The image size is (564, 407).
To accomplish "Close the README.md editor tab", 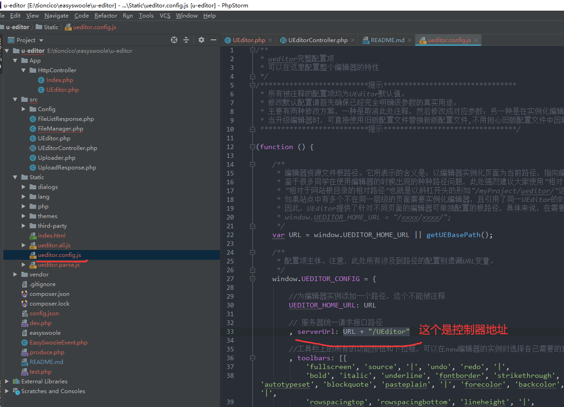I will (409, 40).
